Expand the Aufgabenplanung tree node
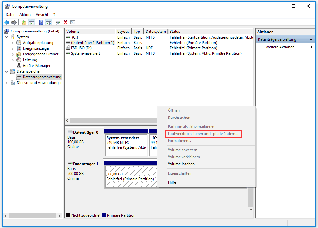The height and width of the screenshot is (228, 318). point(13,43)
